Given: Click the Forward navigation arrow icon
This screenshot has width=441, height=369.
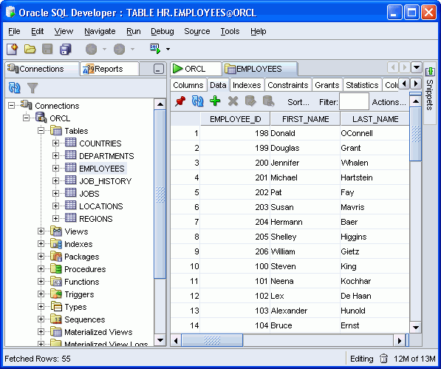Looking at the screenshot, I should point(119,50).
